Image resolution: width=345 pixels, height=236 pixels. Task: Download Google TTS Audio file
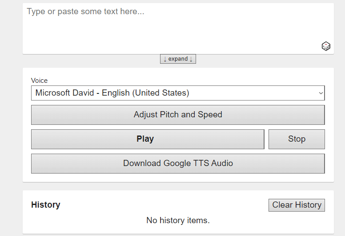pos(178,163)
